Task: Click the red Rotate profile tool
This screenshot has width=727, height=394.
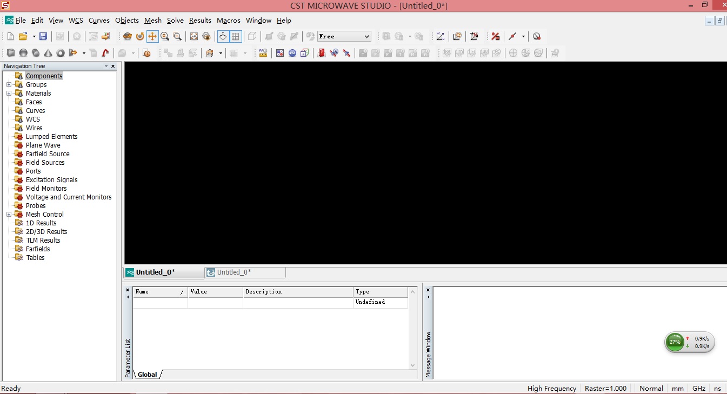Action: (x=106, y=53)
